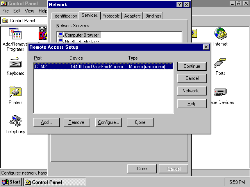The height and width of the screenshot is (187, 250).
Task: Open the File menu in Control Panel
Action: (5, 11)
